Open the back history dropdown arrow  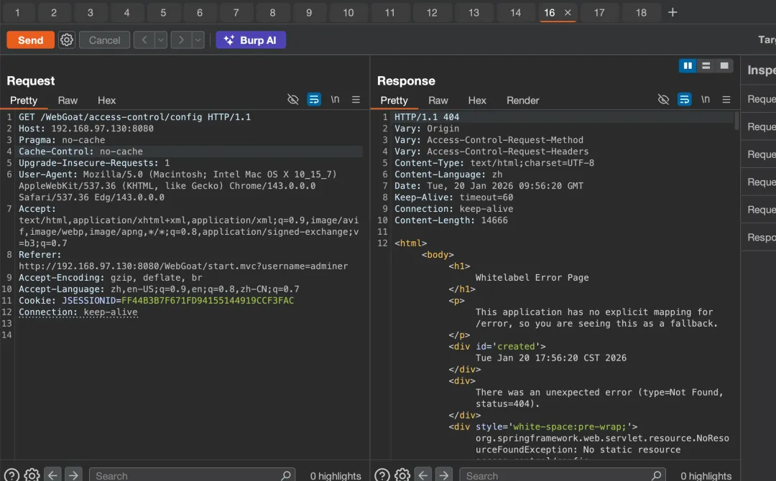(161, 40)
